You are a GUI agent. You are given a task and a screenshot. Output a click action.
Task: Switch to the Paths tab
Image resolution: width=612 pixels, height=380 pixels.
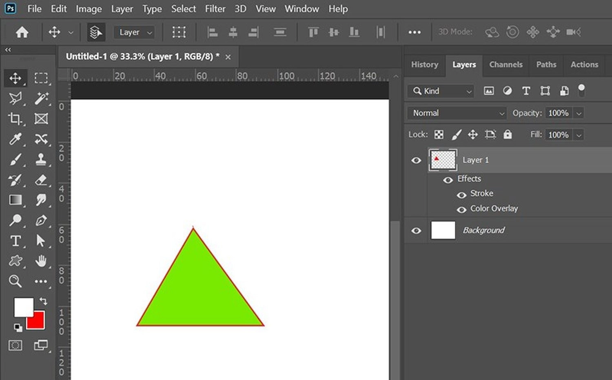tap(546, 64)
